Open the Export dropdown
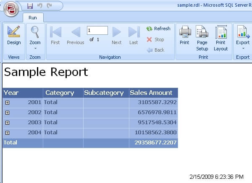The width and height of the screenshot is (252, 183). 243,36
